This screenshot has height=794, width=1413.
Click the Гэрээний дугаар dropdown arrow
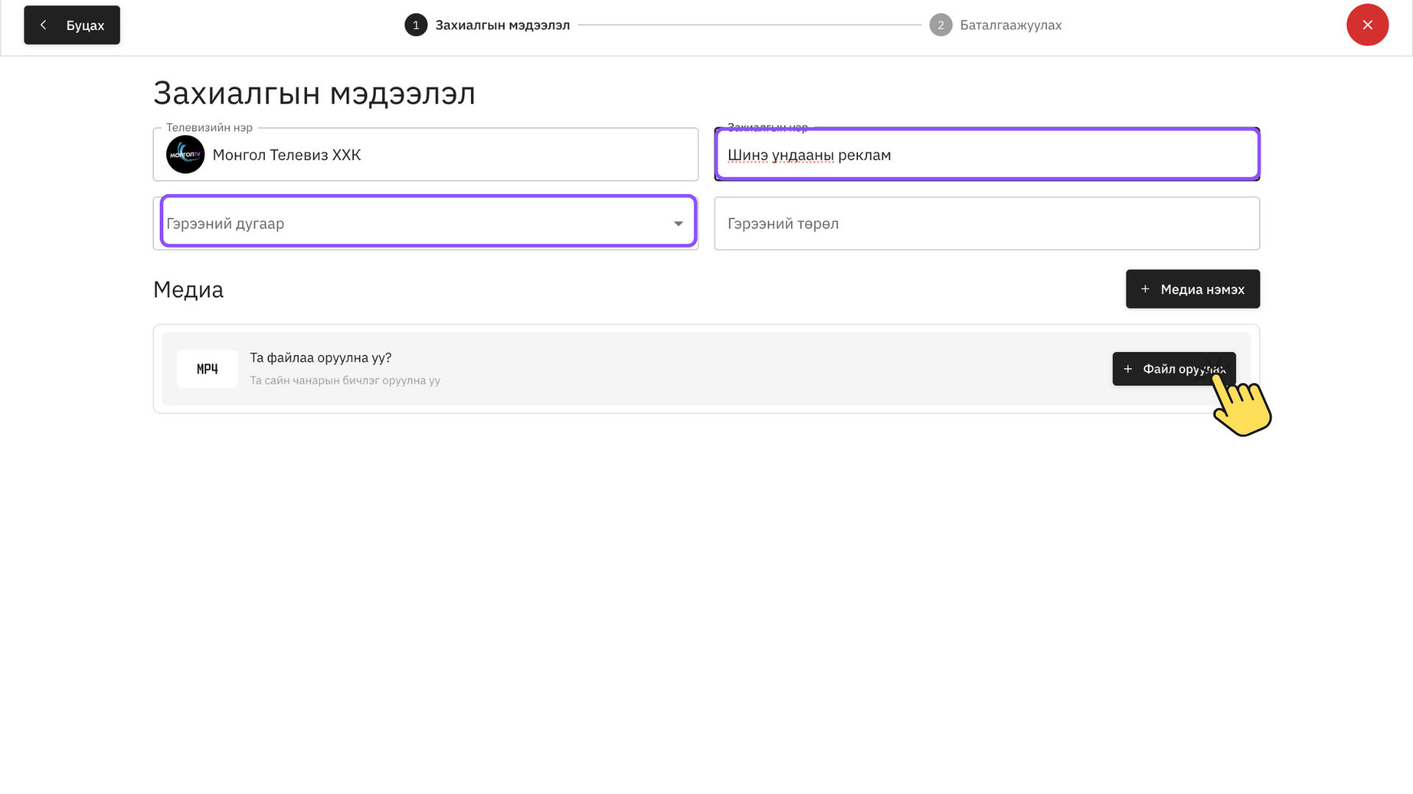tap(678, 223)
